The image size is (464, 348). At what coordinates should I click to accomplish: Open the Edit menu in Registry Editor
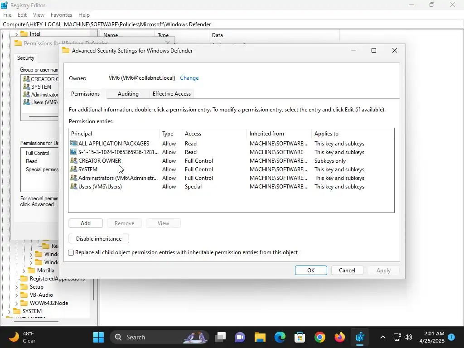pyautogui.click(x=22, y=15)
